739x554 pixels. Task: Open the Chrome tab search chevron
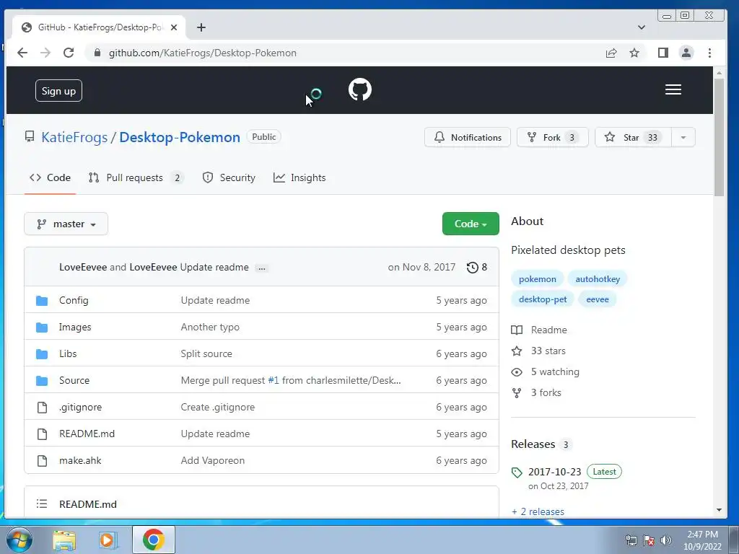[x=642, y=27]
